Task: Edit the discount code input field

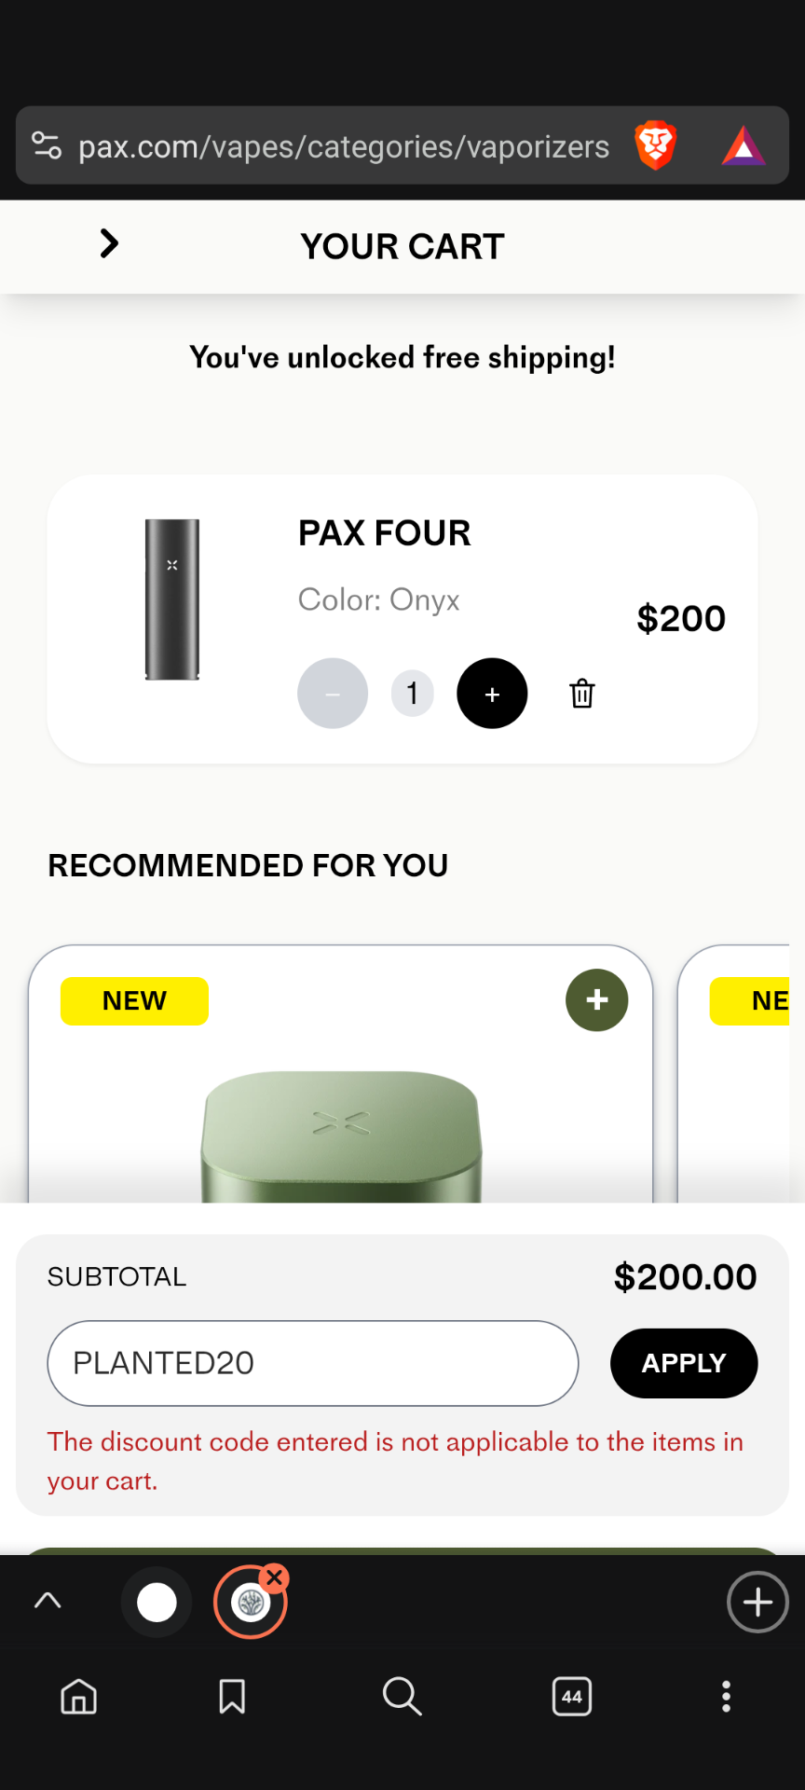Action: (x=313, y=1363)
